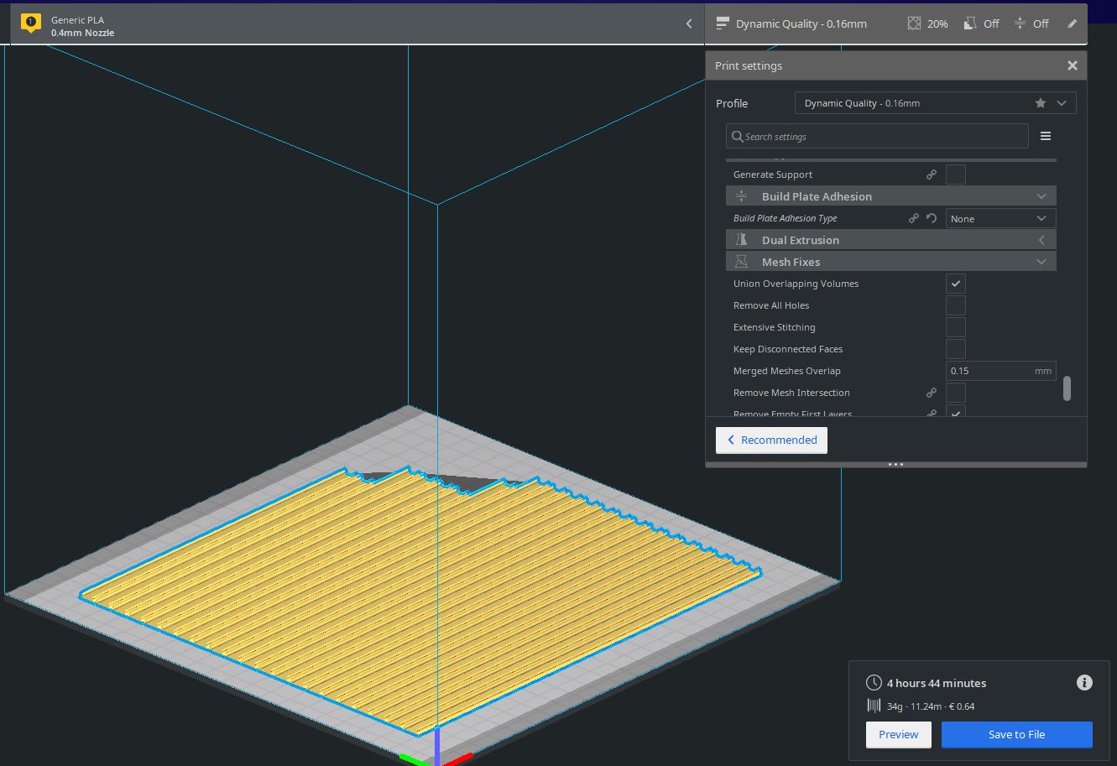Click the adhesion icon in the top bar
Viewport: 1117px width, 766px height.
point(1020,23)
